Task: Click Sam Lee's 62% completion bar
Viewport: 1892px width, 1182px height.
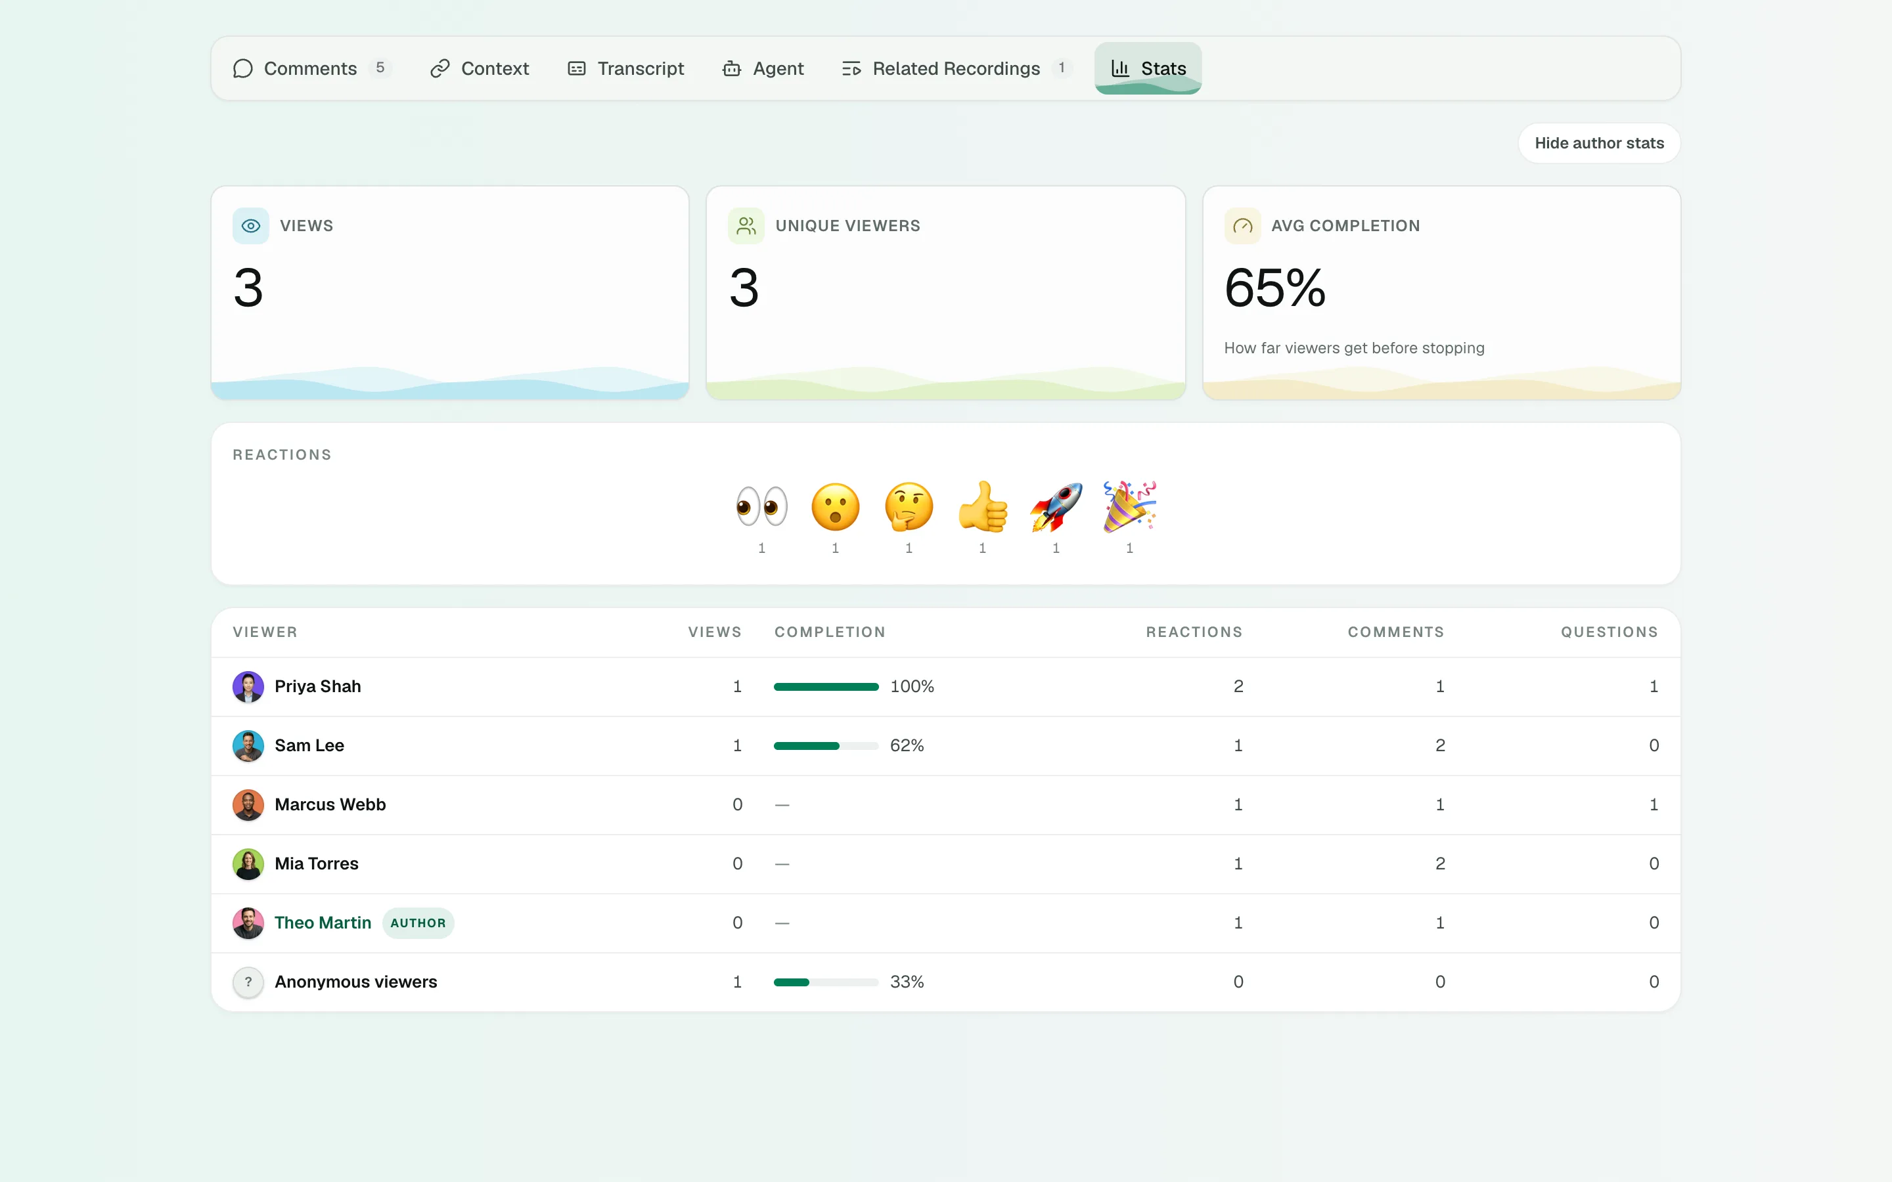Action: pos(826,746)
